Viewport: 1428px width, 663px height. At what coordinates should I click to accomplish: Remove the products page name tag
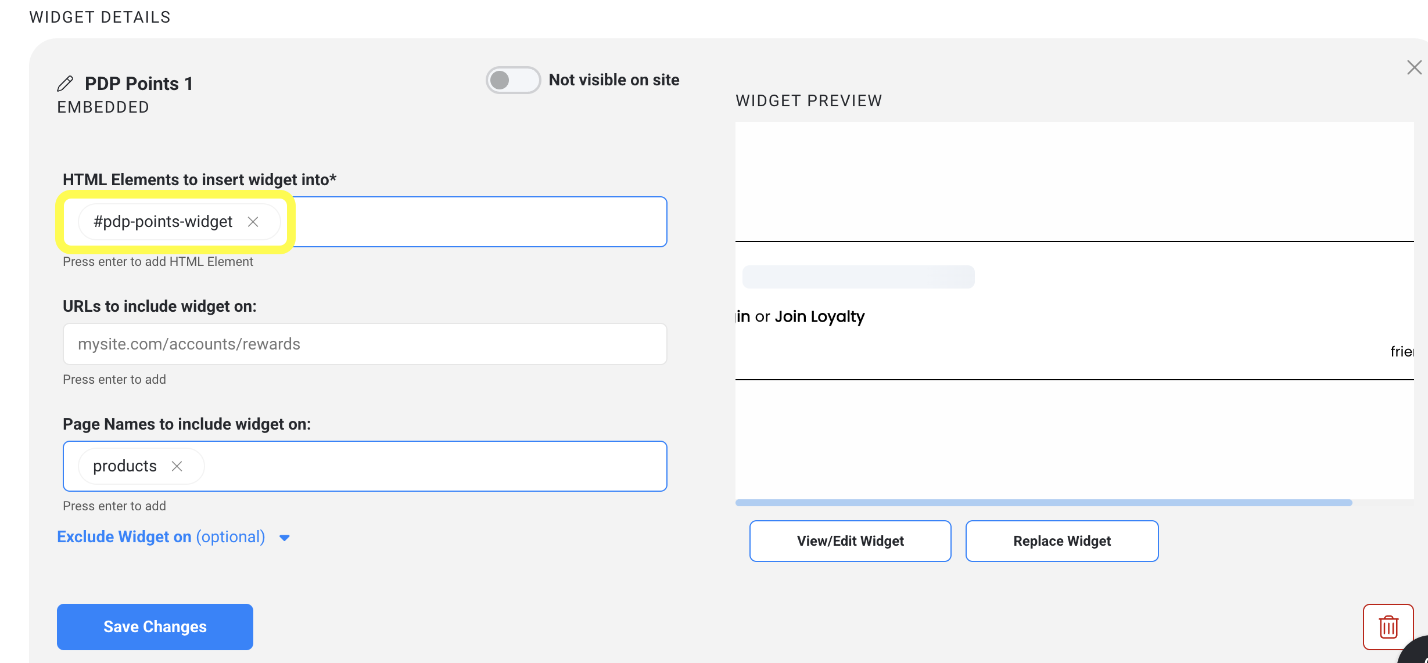(177, 466)
